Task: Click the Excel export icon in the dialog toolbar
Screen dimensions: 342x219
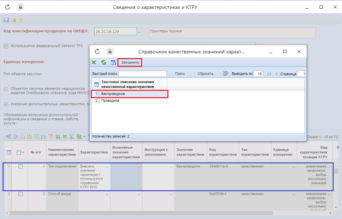Action: tap(94, 63)
